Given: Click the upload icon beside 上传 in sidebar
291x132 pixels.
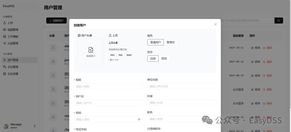Looking at the screenshot, I should pos(5,23).
